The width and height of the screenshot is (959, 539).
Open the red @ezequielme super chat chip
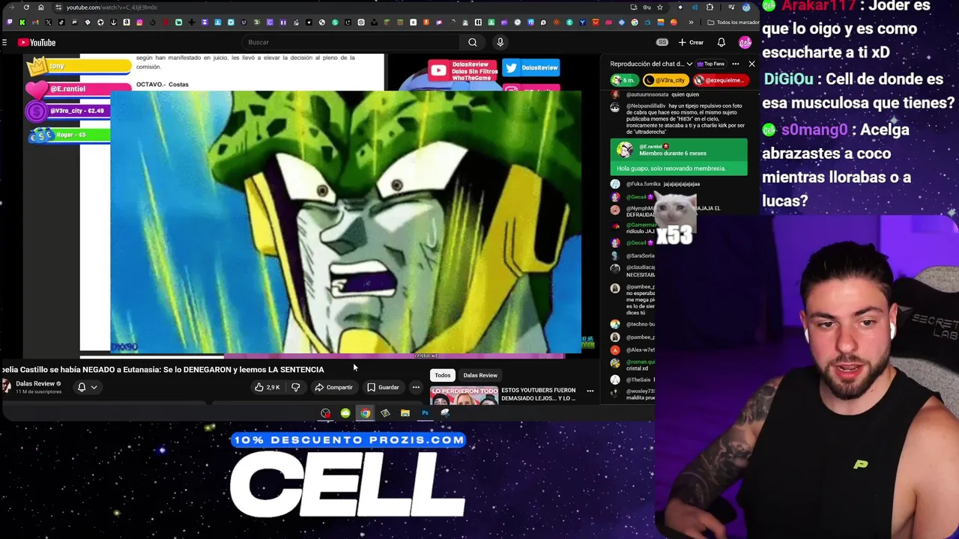719,80
